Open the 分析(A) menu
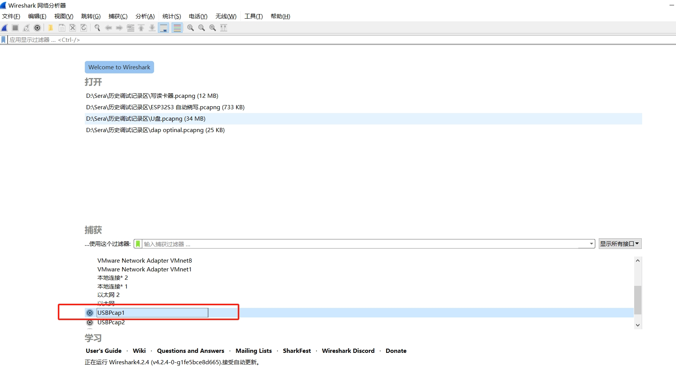The image size is (676, 381). click(x=145, y=16)
